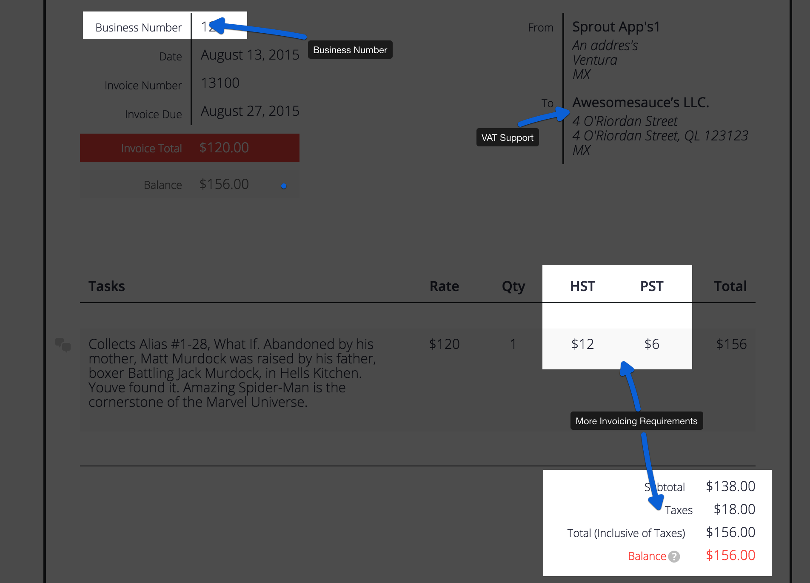Toggle the HST tax on the line item
Screen dimensions: 810x583
[x=582, y=344]
